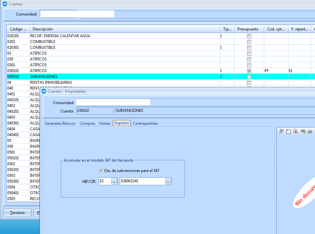
Task: Open NIF lookup next to 52800214E
Action: coord(168,182)
